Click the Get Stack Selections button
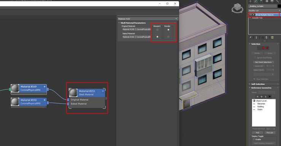The height and width of the screenshot is (146, 281). [263, 62]
